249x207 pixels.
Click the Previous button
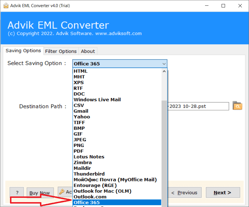point(184,192)
